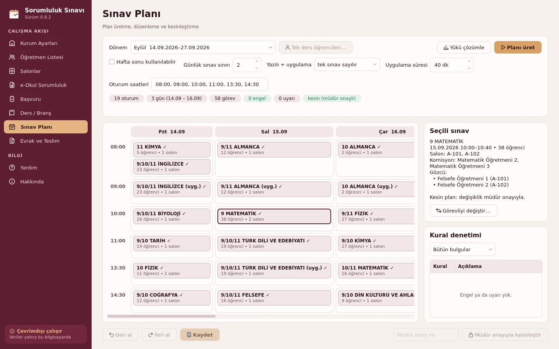This screenshot has width=559, height=349.
Task: Open the Bütün bulgular filter dropdown
Action: point(463,249)
